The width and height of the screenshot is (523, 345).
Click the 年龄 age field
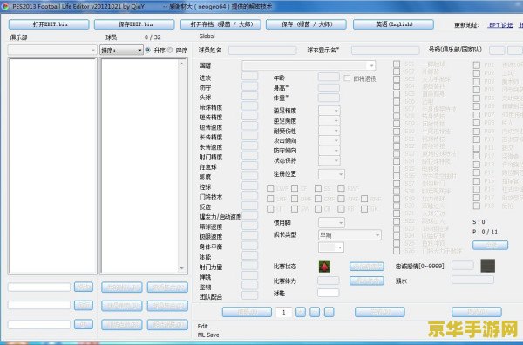[x=329, y=78]
